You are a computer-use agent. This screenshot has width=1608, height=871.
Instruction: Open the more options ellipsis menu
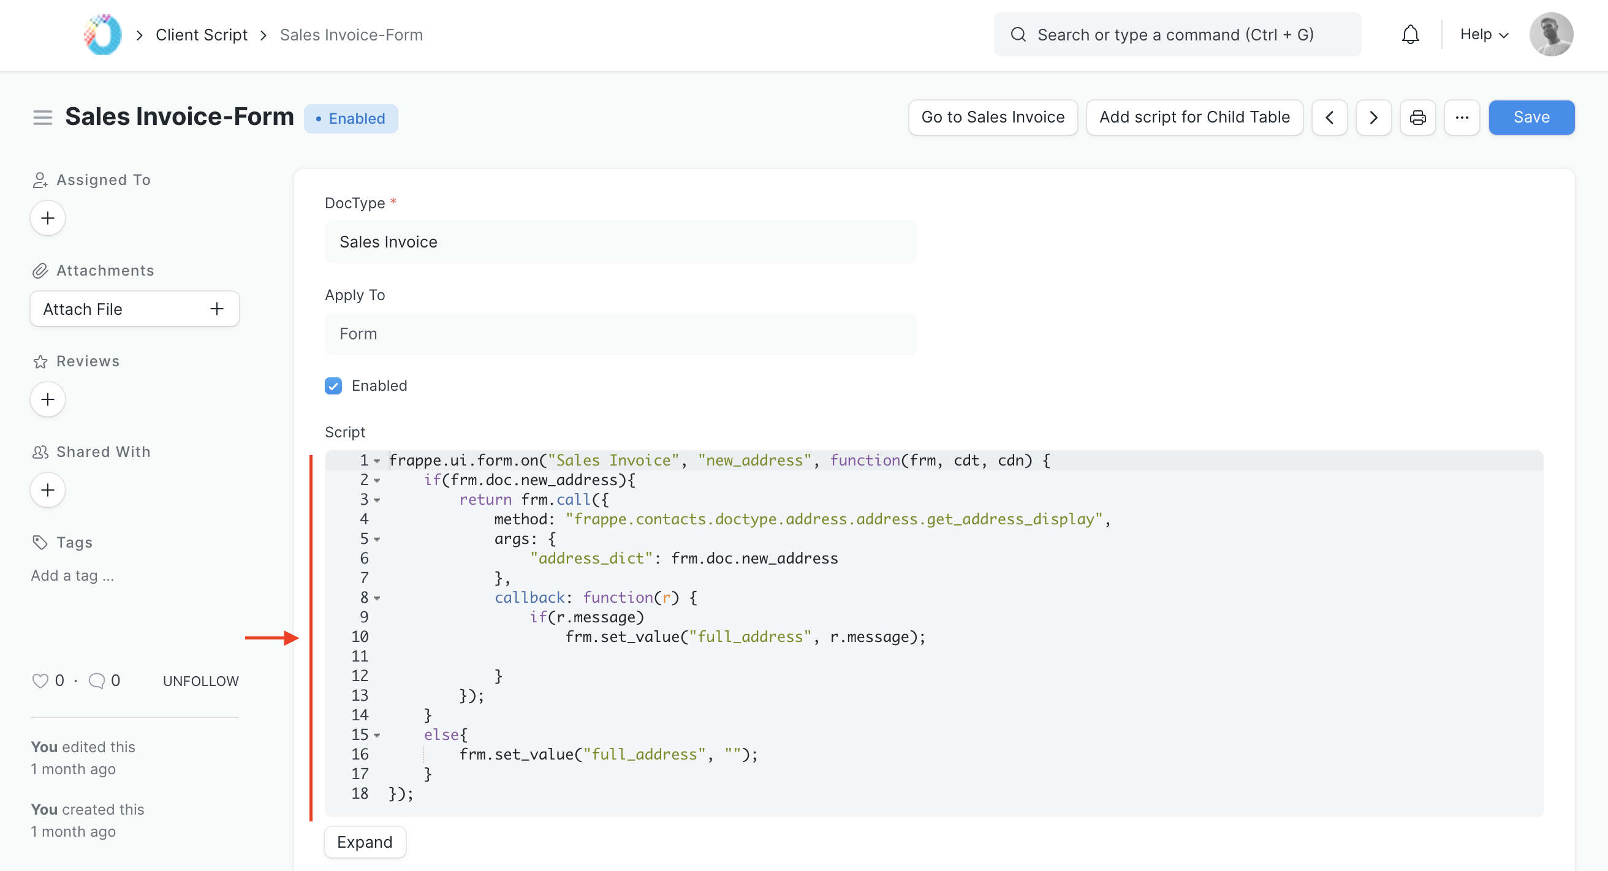[1463, 118]
